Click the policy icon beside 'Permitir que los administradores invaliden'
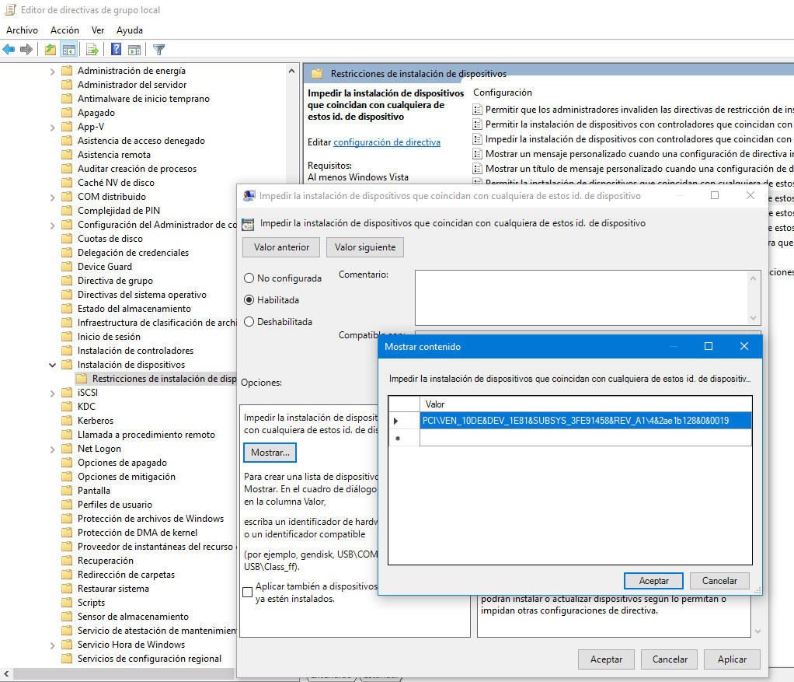 (x=477, y=110)
